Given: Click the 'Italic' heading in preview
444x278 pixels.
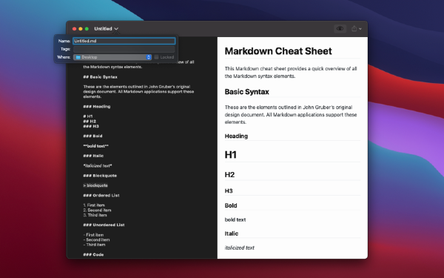Looking at the screenshot, I should pyautogui.click(x=232, y=234).
